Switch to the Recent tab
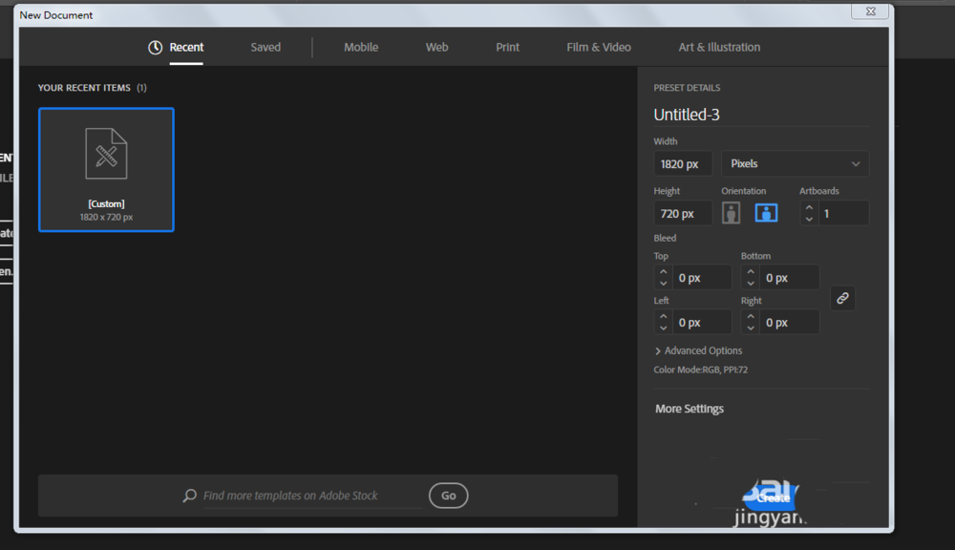This screenshot has width=955, height=550. (186, 47)
